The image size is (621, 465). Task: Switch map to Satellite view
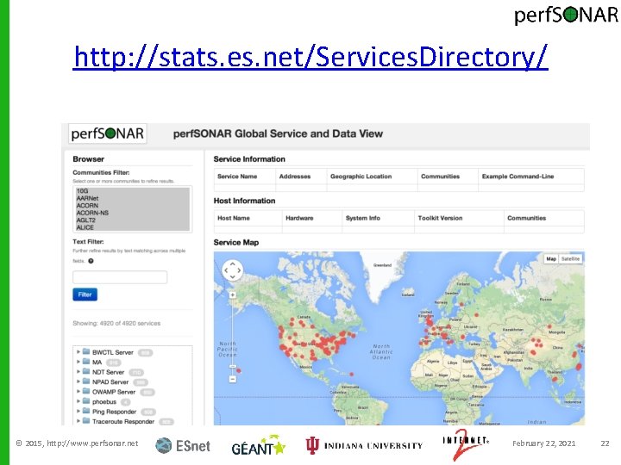coord(570,259)
